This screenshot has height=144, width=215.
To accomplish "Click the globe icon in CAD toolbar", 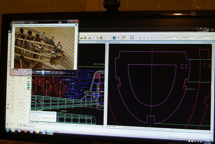I will point(114,38).
